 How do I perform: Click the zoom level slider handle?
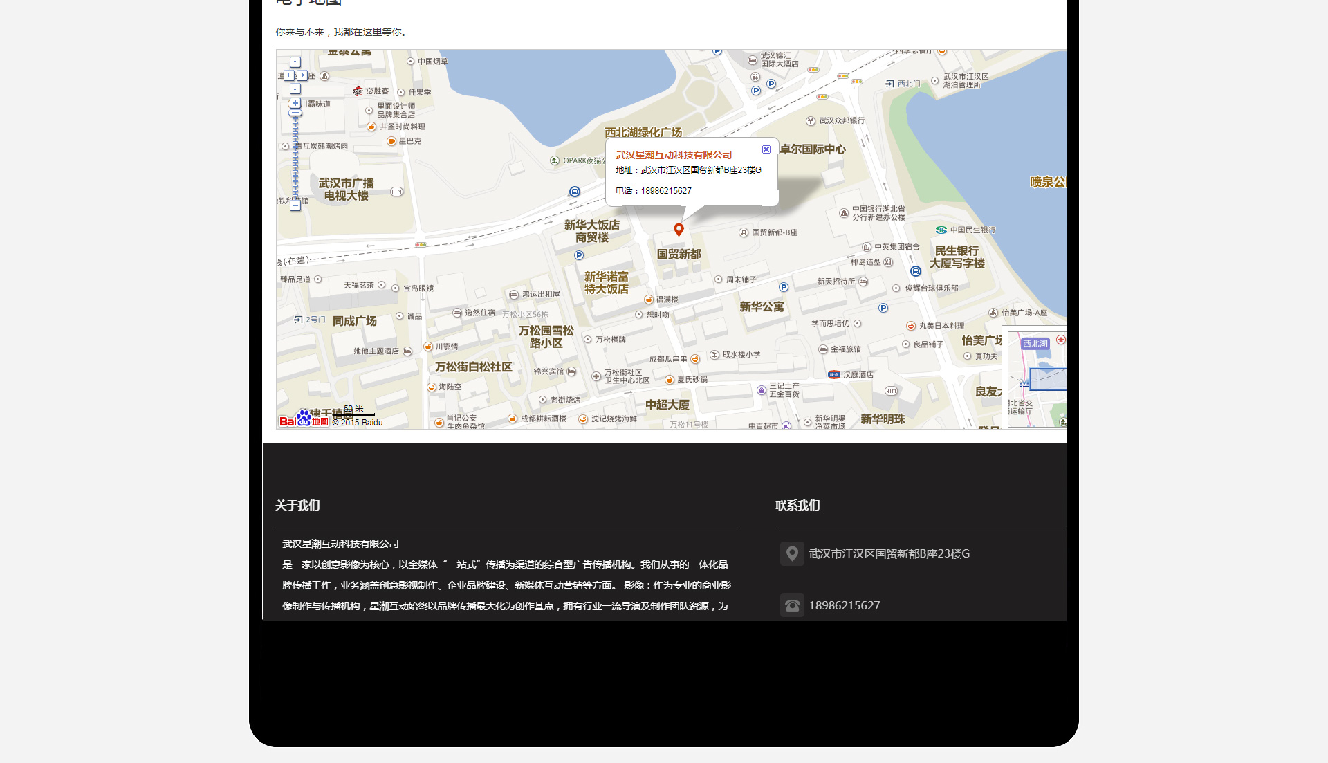tap(295, 113)
